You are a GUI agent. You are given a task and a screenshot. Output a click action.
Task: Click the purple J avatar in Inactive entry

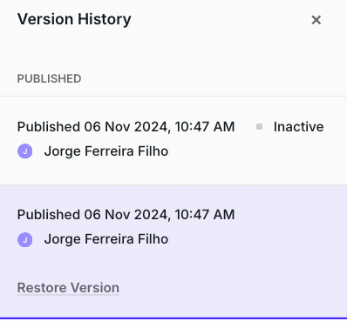pos(25,151)
